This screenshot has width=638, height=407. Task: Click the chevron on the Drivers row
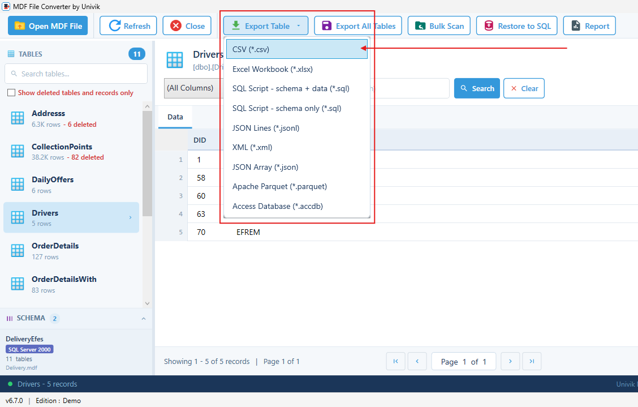pos(130,217)
